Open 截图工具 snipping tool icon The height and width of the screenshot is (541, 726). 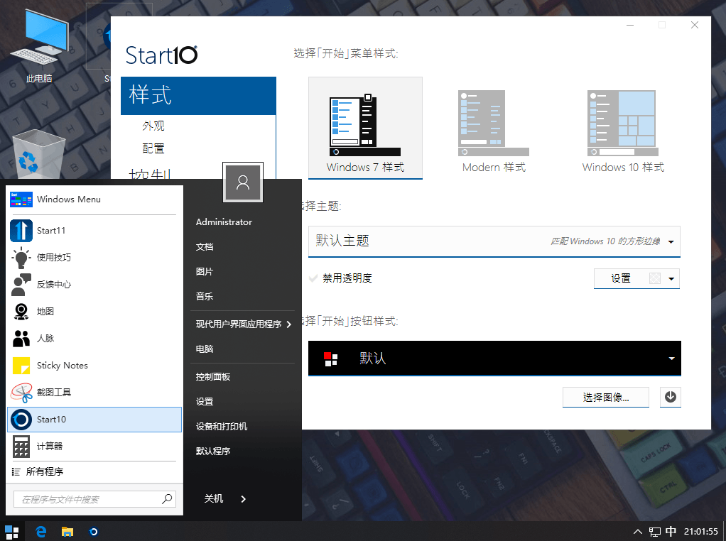click(x=21, y=393)
